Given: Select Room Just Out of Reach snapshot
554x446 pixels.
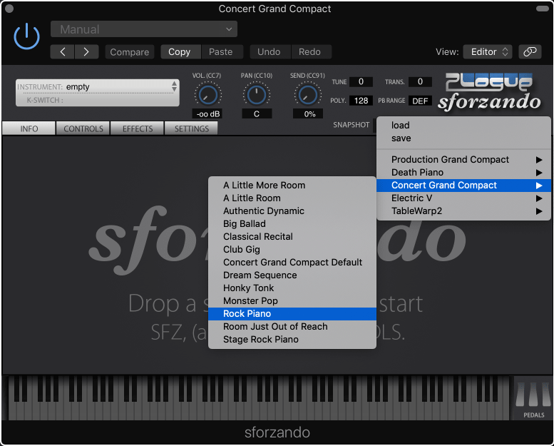Looking at the screenshot, I should tap(292, 326).
